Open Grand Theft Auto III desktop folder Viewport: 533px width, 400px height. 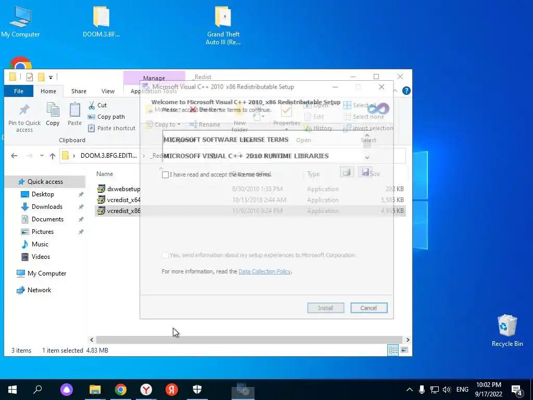point(223,26)
